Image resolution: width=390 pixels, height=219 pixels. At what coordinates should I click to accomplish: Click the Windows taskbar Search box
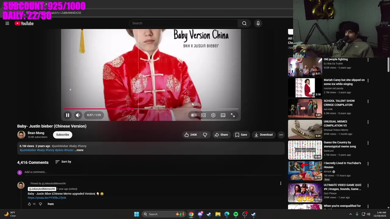[x=164, y=214]
